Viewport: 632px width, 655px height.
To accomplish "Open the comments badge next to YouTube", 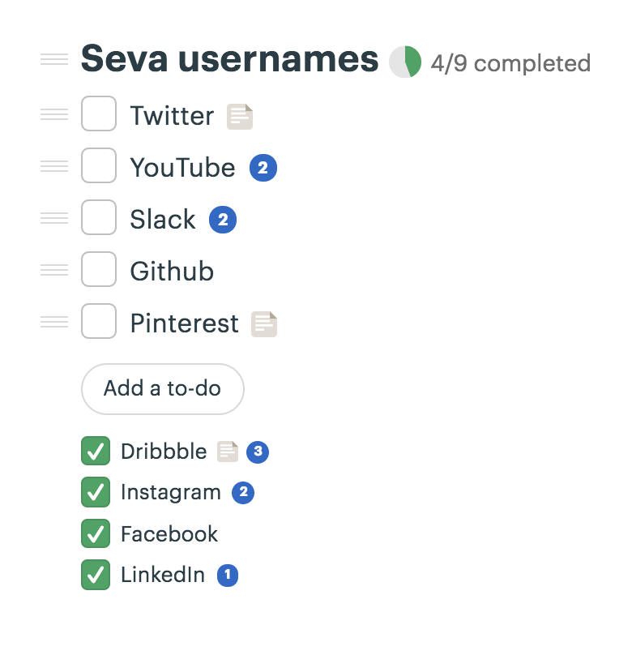I will [263, 169].
